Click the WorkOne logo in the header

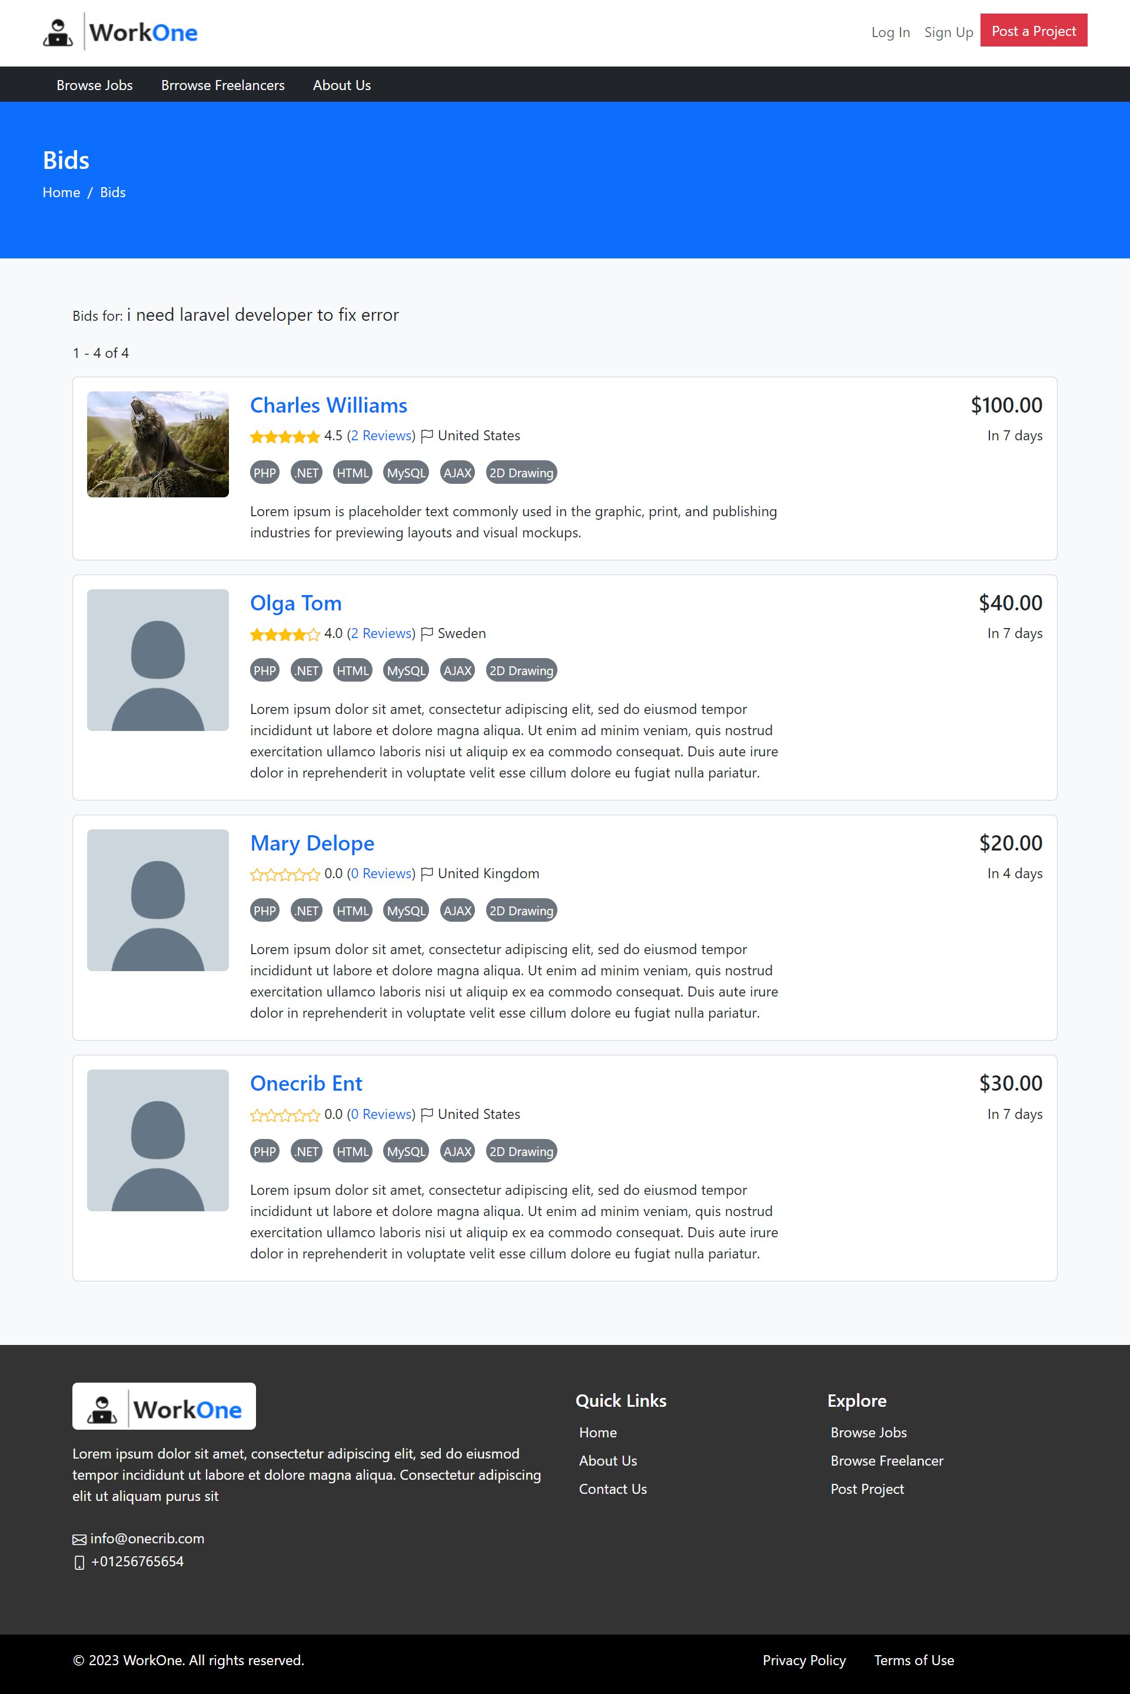coord(119,32)
